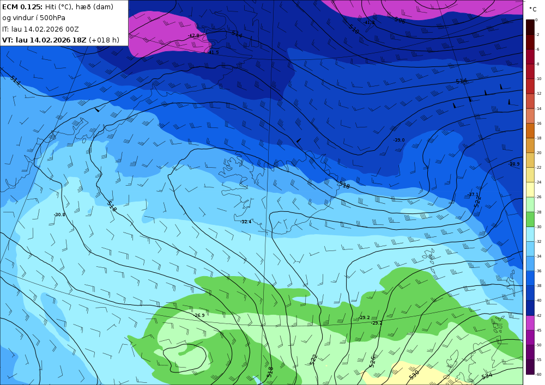The height and width of the screenshot is (385, 545).
Task: Click the legend label '-50'
Action: click(x=538, y=345)
